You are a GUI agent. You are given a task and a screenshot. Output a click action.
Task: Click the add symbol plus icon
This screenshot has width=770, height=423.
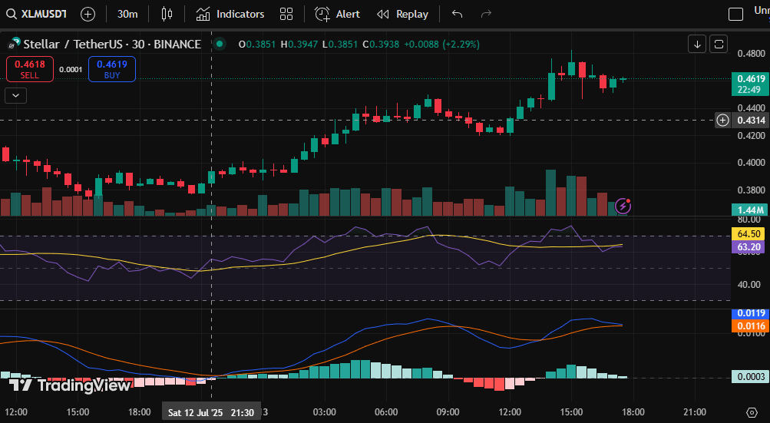[x=88, y=14]
